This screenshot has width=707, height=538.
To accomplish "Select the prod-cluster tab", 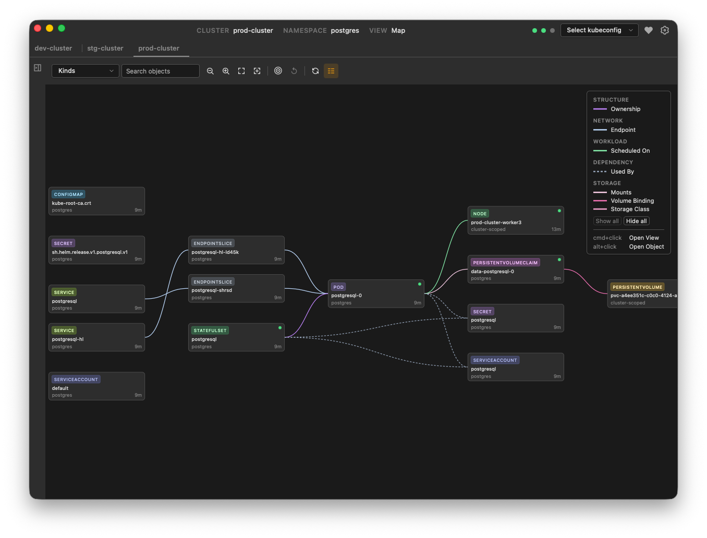I will (x=159, y=48).
